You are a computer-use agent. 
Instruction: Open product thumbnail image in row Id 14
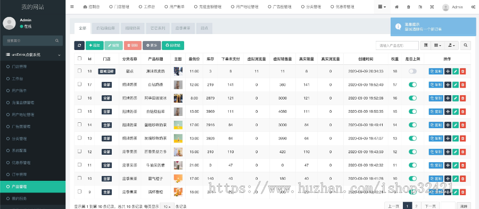178,125
